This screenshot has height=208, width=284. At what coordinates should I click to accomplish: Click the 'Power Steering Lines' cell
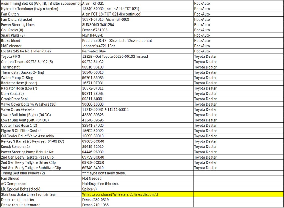pos(41,24)
